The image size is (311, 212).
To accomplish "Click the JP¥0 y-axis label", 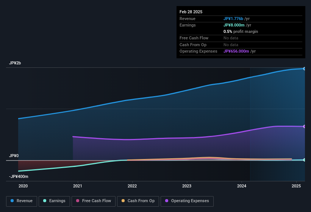I will (14, 156).
